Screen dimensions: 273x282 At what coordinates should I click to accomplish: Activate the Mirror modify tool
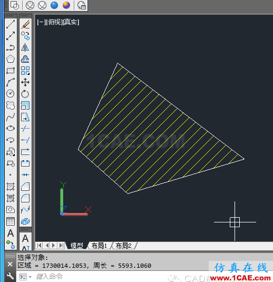[25, 47]
